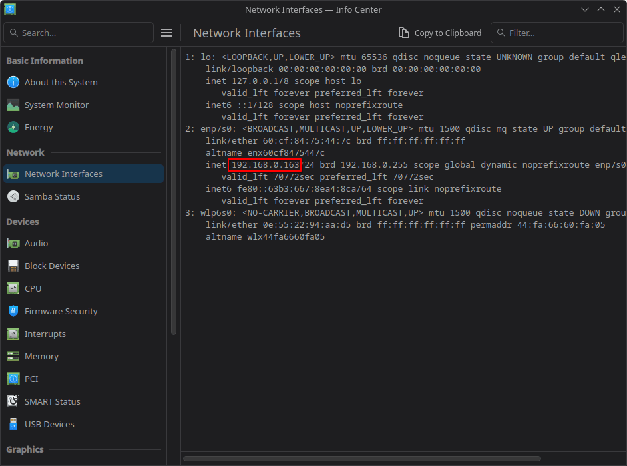Click the Copy to Clipboard page icon
The height and width of the screenshot is (466, 627).
[404, 33]
